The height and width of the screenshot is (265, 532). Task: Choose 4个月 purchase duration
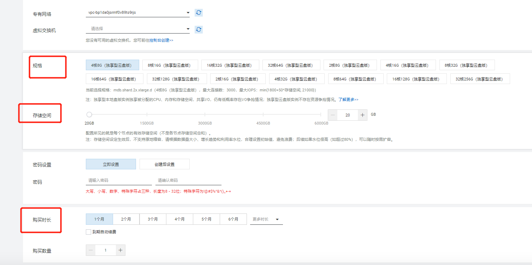[x=180, y=219]
